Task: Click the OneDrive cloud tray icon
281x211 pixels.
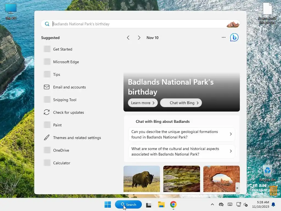Action: [x=221, y=204]
